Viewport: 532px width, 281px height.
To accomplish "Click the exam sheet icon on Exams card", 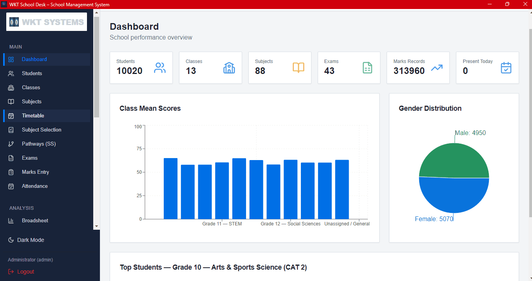I will tap(367, 68).
